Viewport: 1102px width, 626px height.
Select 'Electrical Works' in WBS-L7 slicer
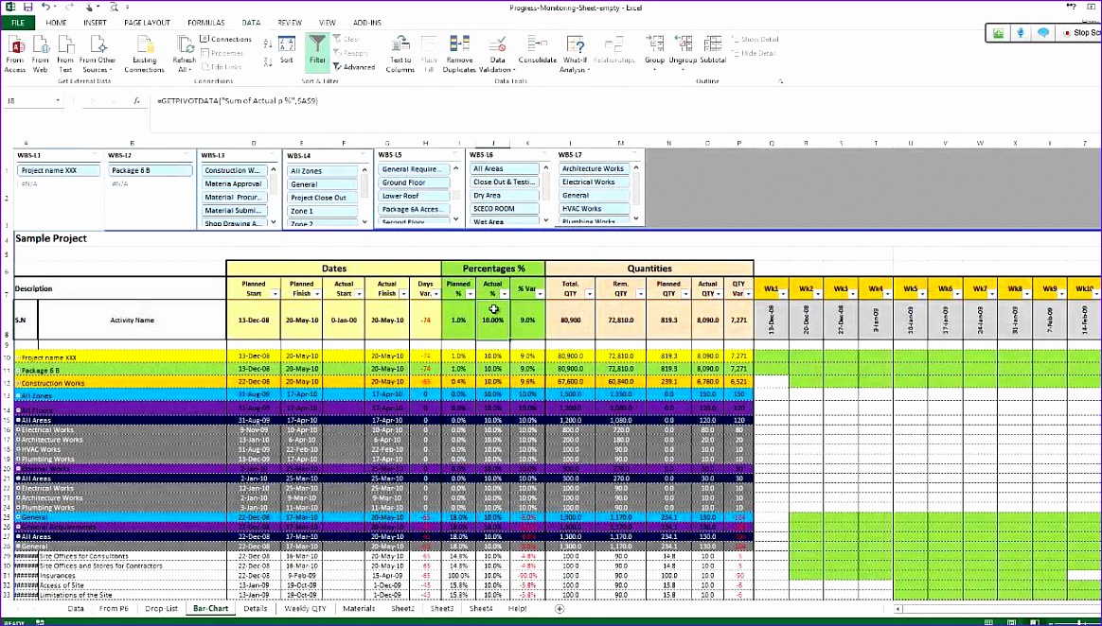pos(594,182)
